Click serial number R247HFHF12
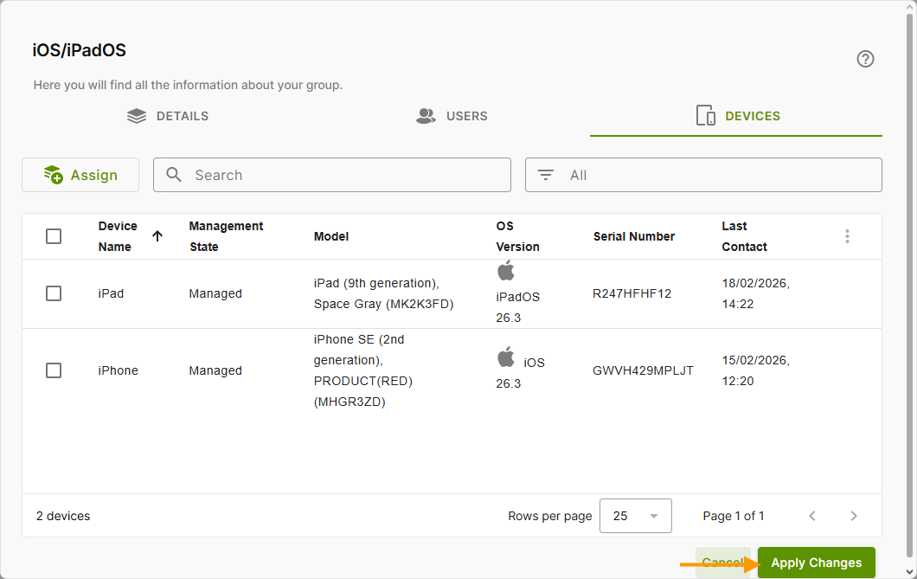This screenshot has width=917, height=579. 632,293
